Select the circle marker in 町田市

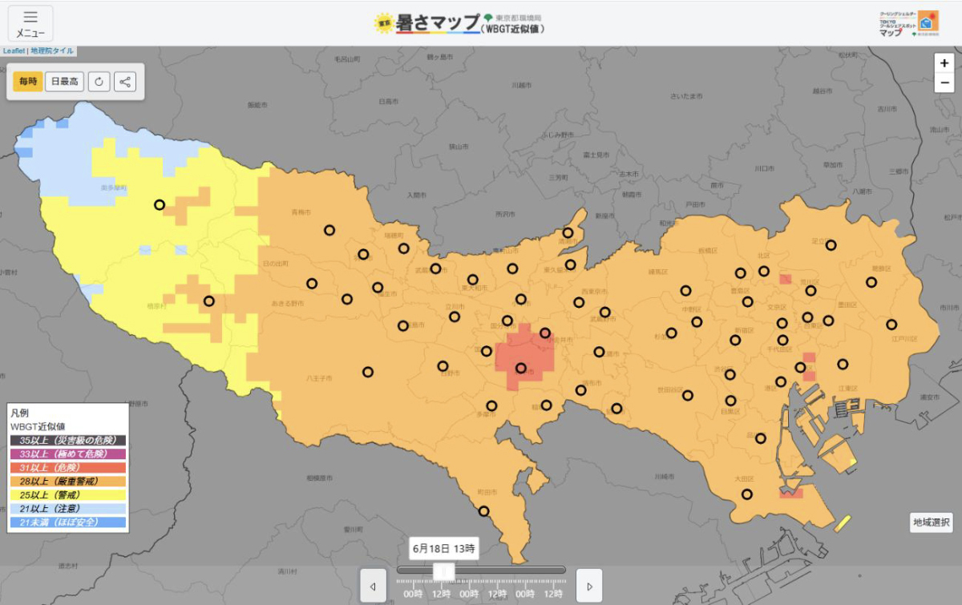click(483, 510)
